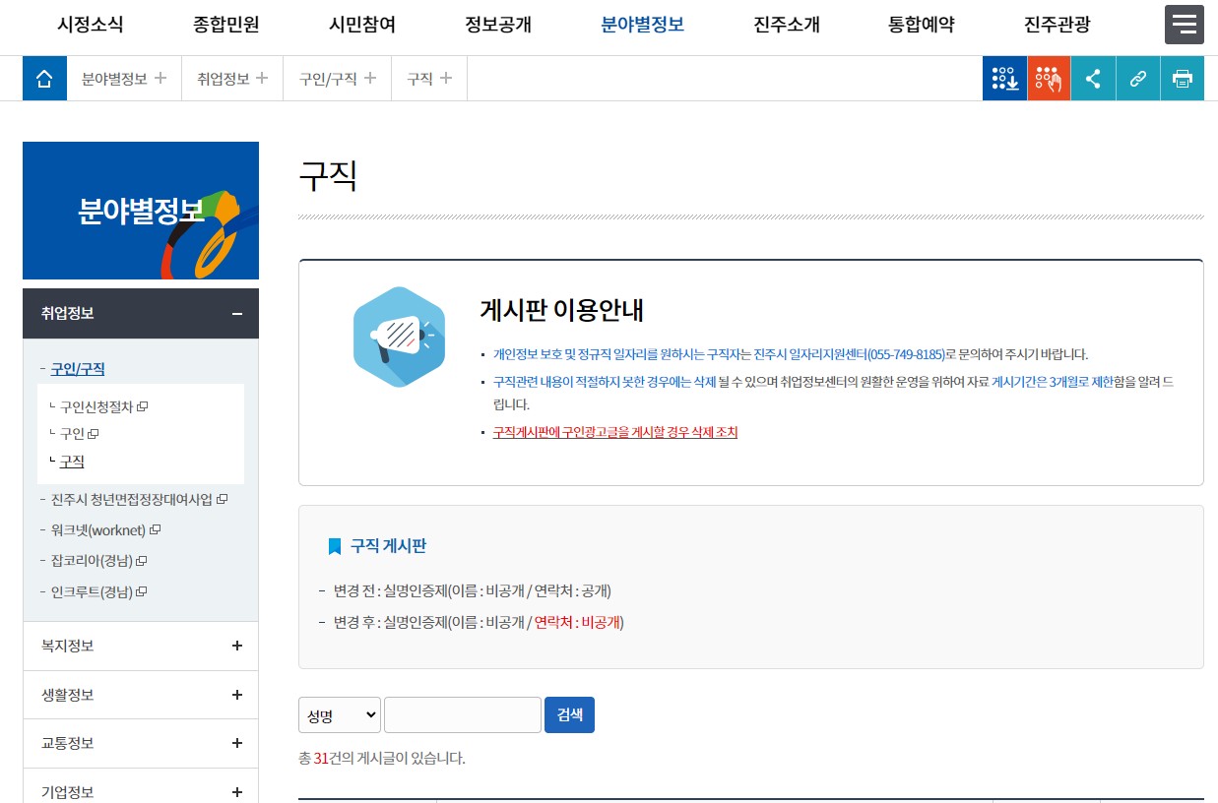
Task: Expand the 분야별정보 breadcrumb dropdown
Action: pyautogui.click(x=124, y=79)
